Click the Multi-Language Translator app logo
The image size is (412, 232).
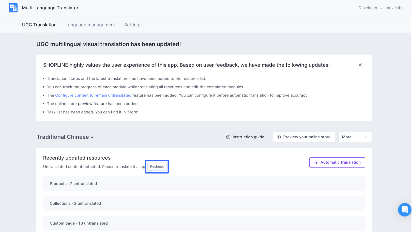[x=13, y=8]
